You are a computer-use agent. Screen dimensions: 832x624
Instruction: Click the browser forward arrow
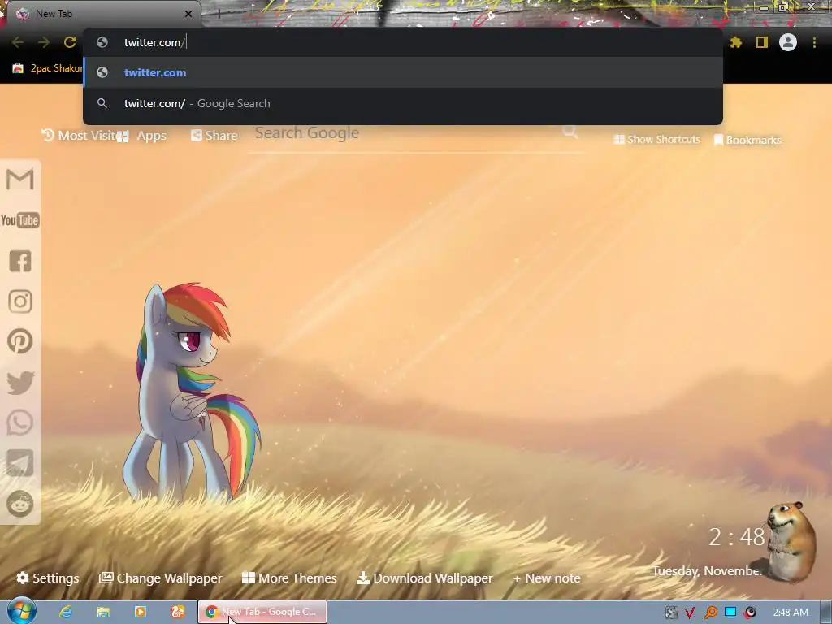tap(44, 42)
